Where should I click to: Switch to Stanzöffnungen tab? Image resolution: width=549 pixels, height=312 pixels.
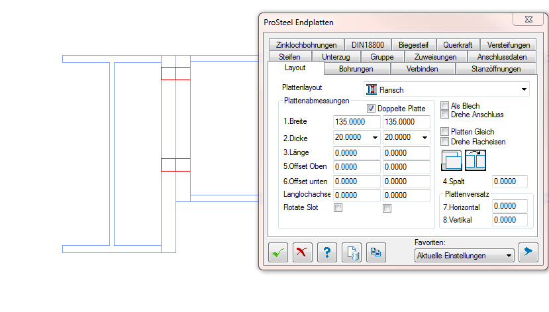tap(496, 69)
